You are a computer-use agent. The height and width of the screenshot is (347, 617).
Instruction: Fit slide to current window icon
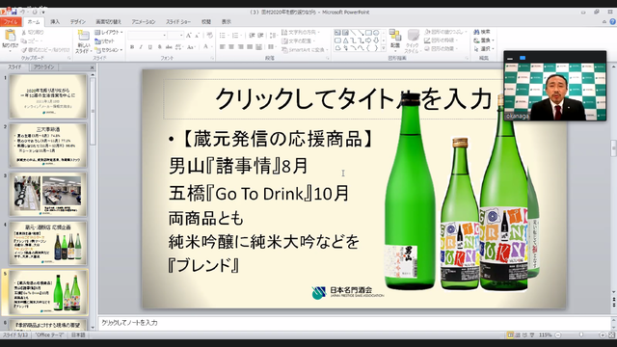click(x=611, y=334)
